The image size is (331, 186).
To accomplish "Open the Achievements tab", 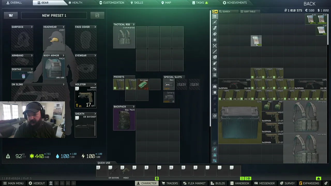I will click(235, 3).
